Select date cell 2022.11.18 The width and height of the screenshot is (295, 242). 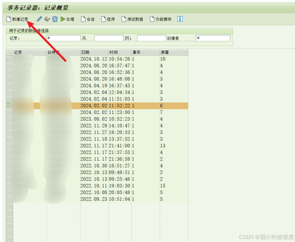(x=94, y=139)
